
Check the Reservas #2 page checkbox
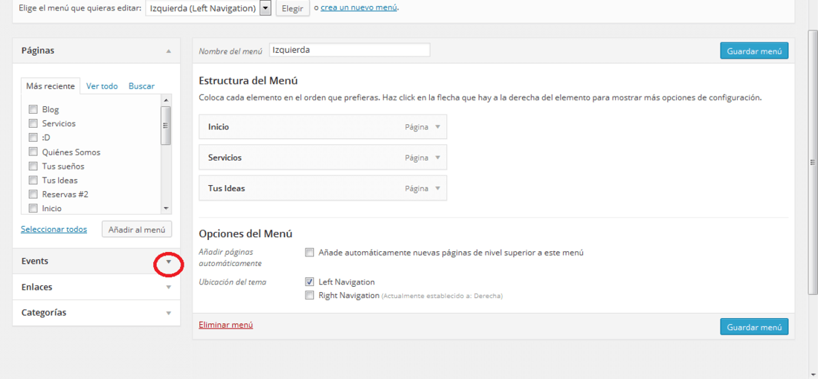[x=33, y=194]
